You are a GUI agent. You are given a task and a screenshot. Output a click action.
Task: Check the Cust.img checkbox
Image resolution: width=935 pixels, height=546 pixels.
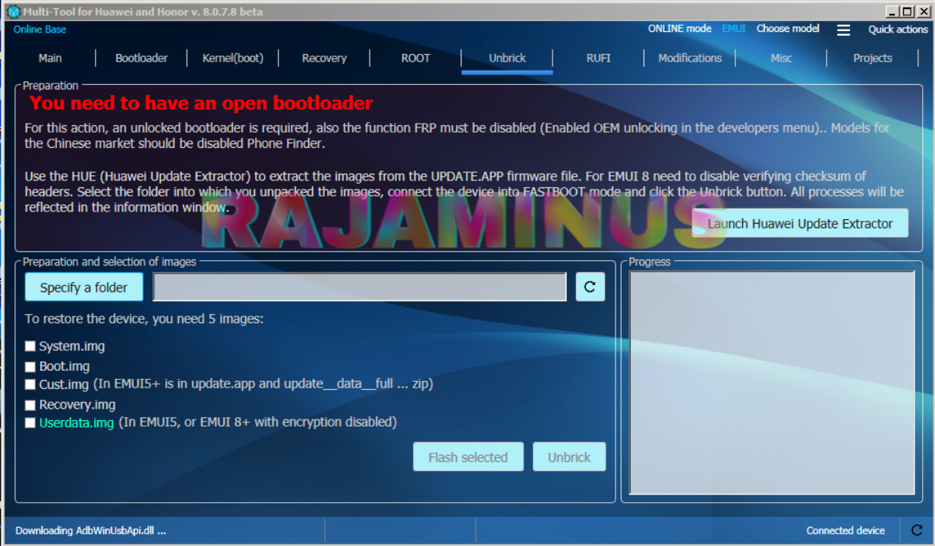pyautogui.click(x=30, y=384)
